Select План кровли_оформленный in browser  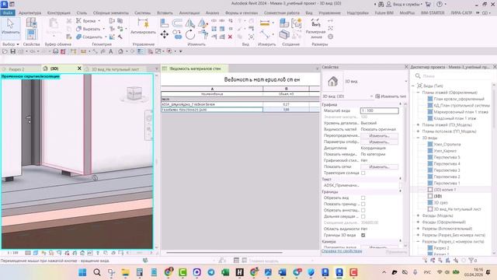(459, 99)
